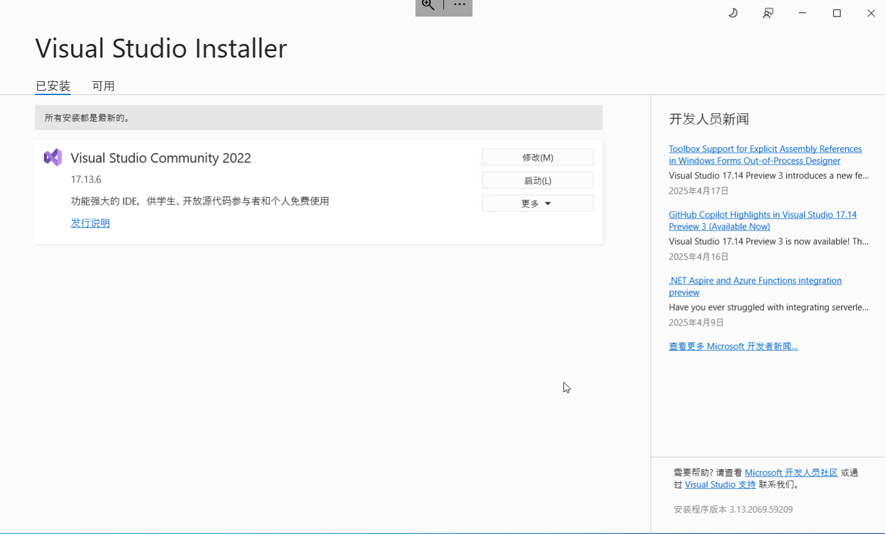Switch to the 可用 tab
The image size is (885, 534).
(103, 86)
